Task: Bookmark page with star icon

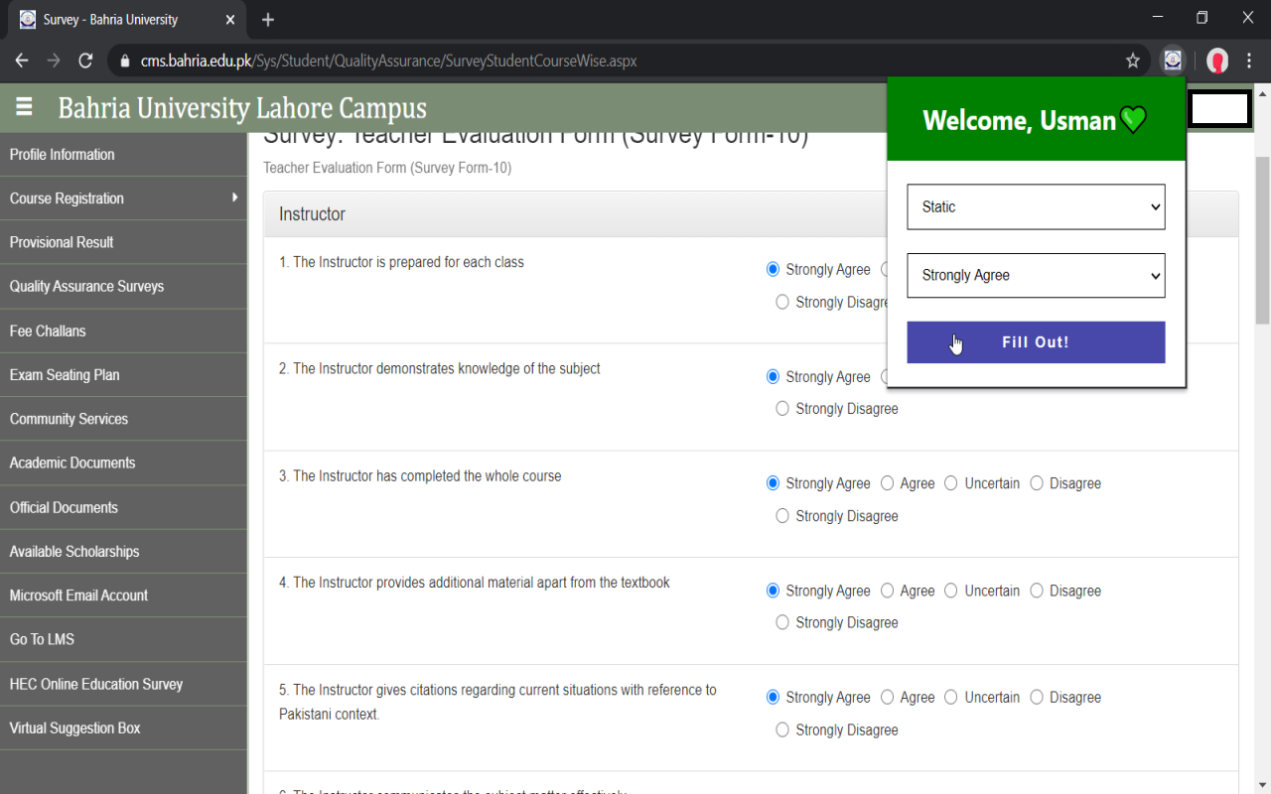Action: pyautogui.click(x=1133, y=61)
